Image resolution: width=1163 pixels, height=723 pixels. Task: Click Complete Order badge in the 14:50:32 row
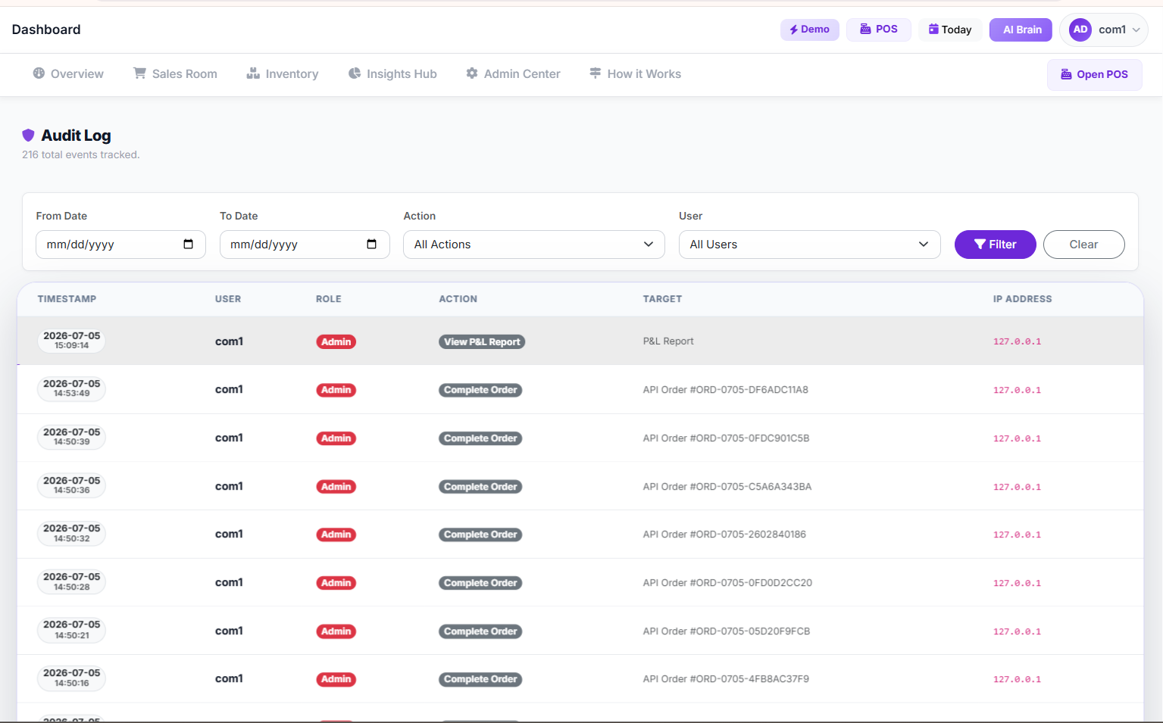tap(480, 534)
